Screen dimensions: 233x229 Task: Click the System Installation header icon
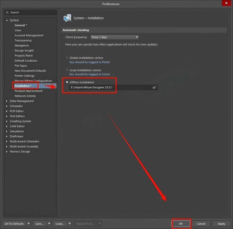(67, 18)
